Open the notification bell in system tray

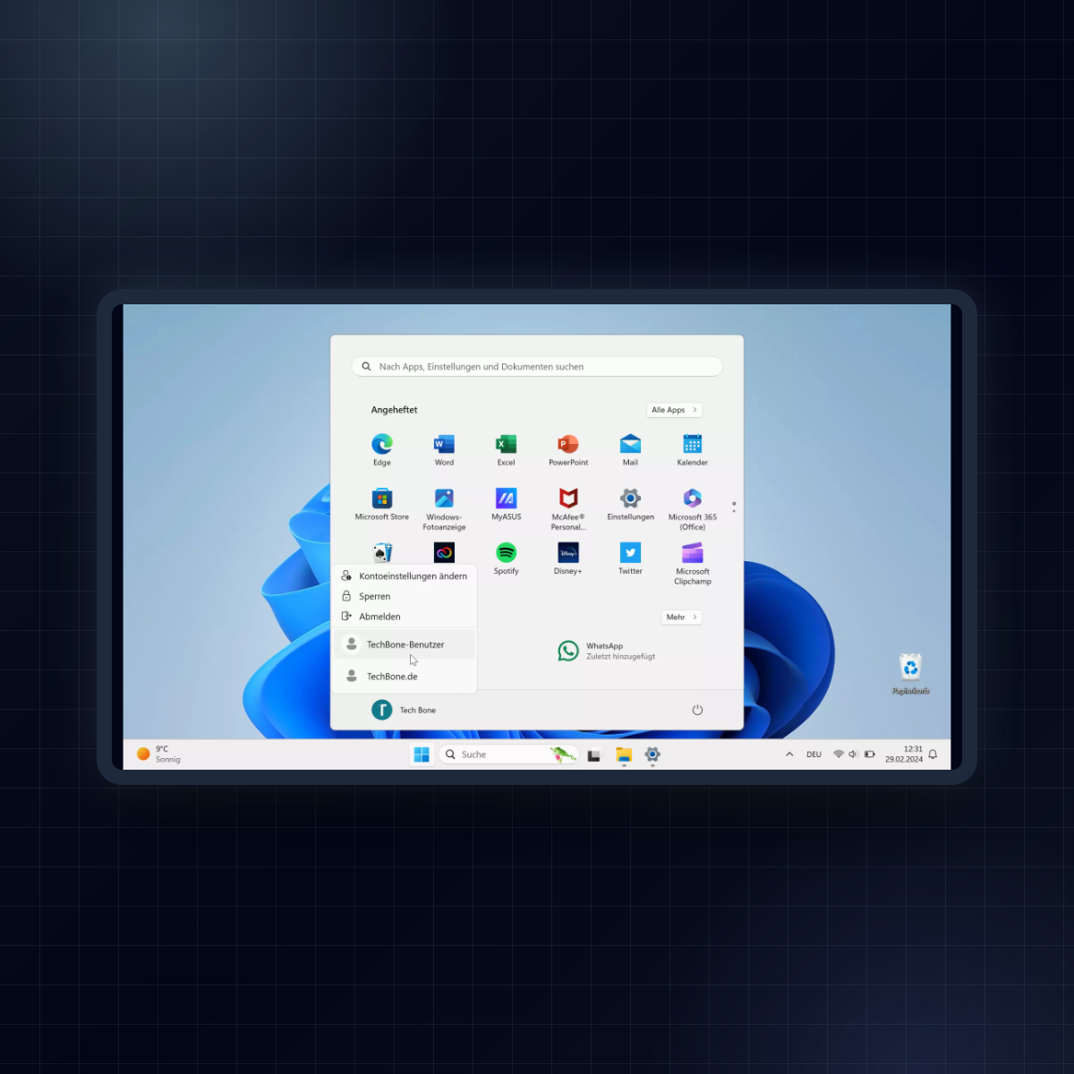click(933, 754)
